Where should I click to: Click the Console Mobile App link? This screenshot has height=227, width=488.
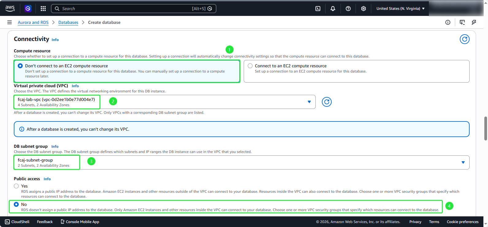click(x=82, y=222)
